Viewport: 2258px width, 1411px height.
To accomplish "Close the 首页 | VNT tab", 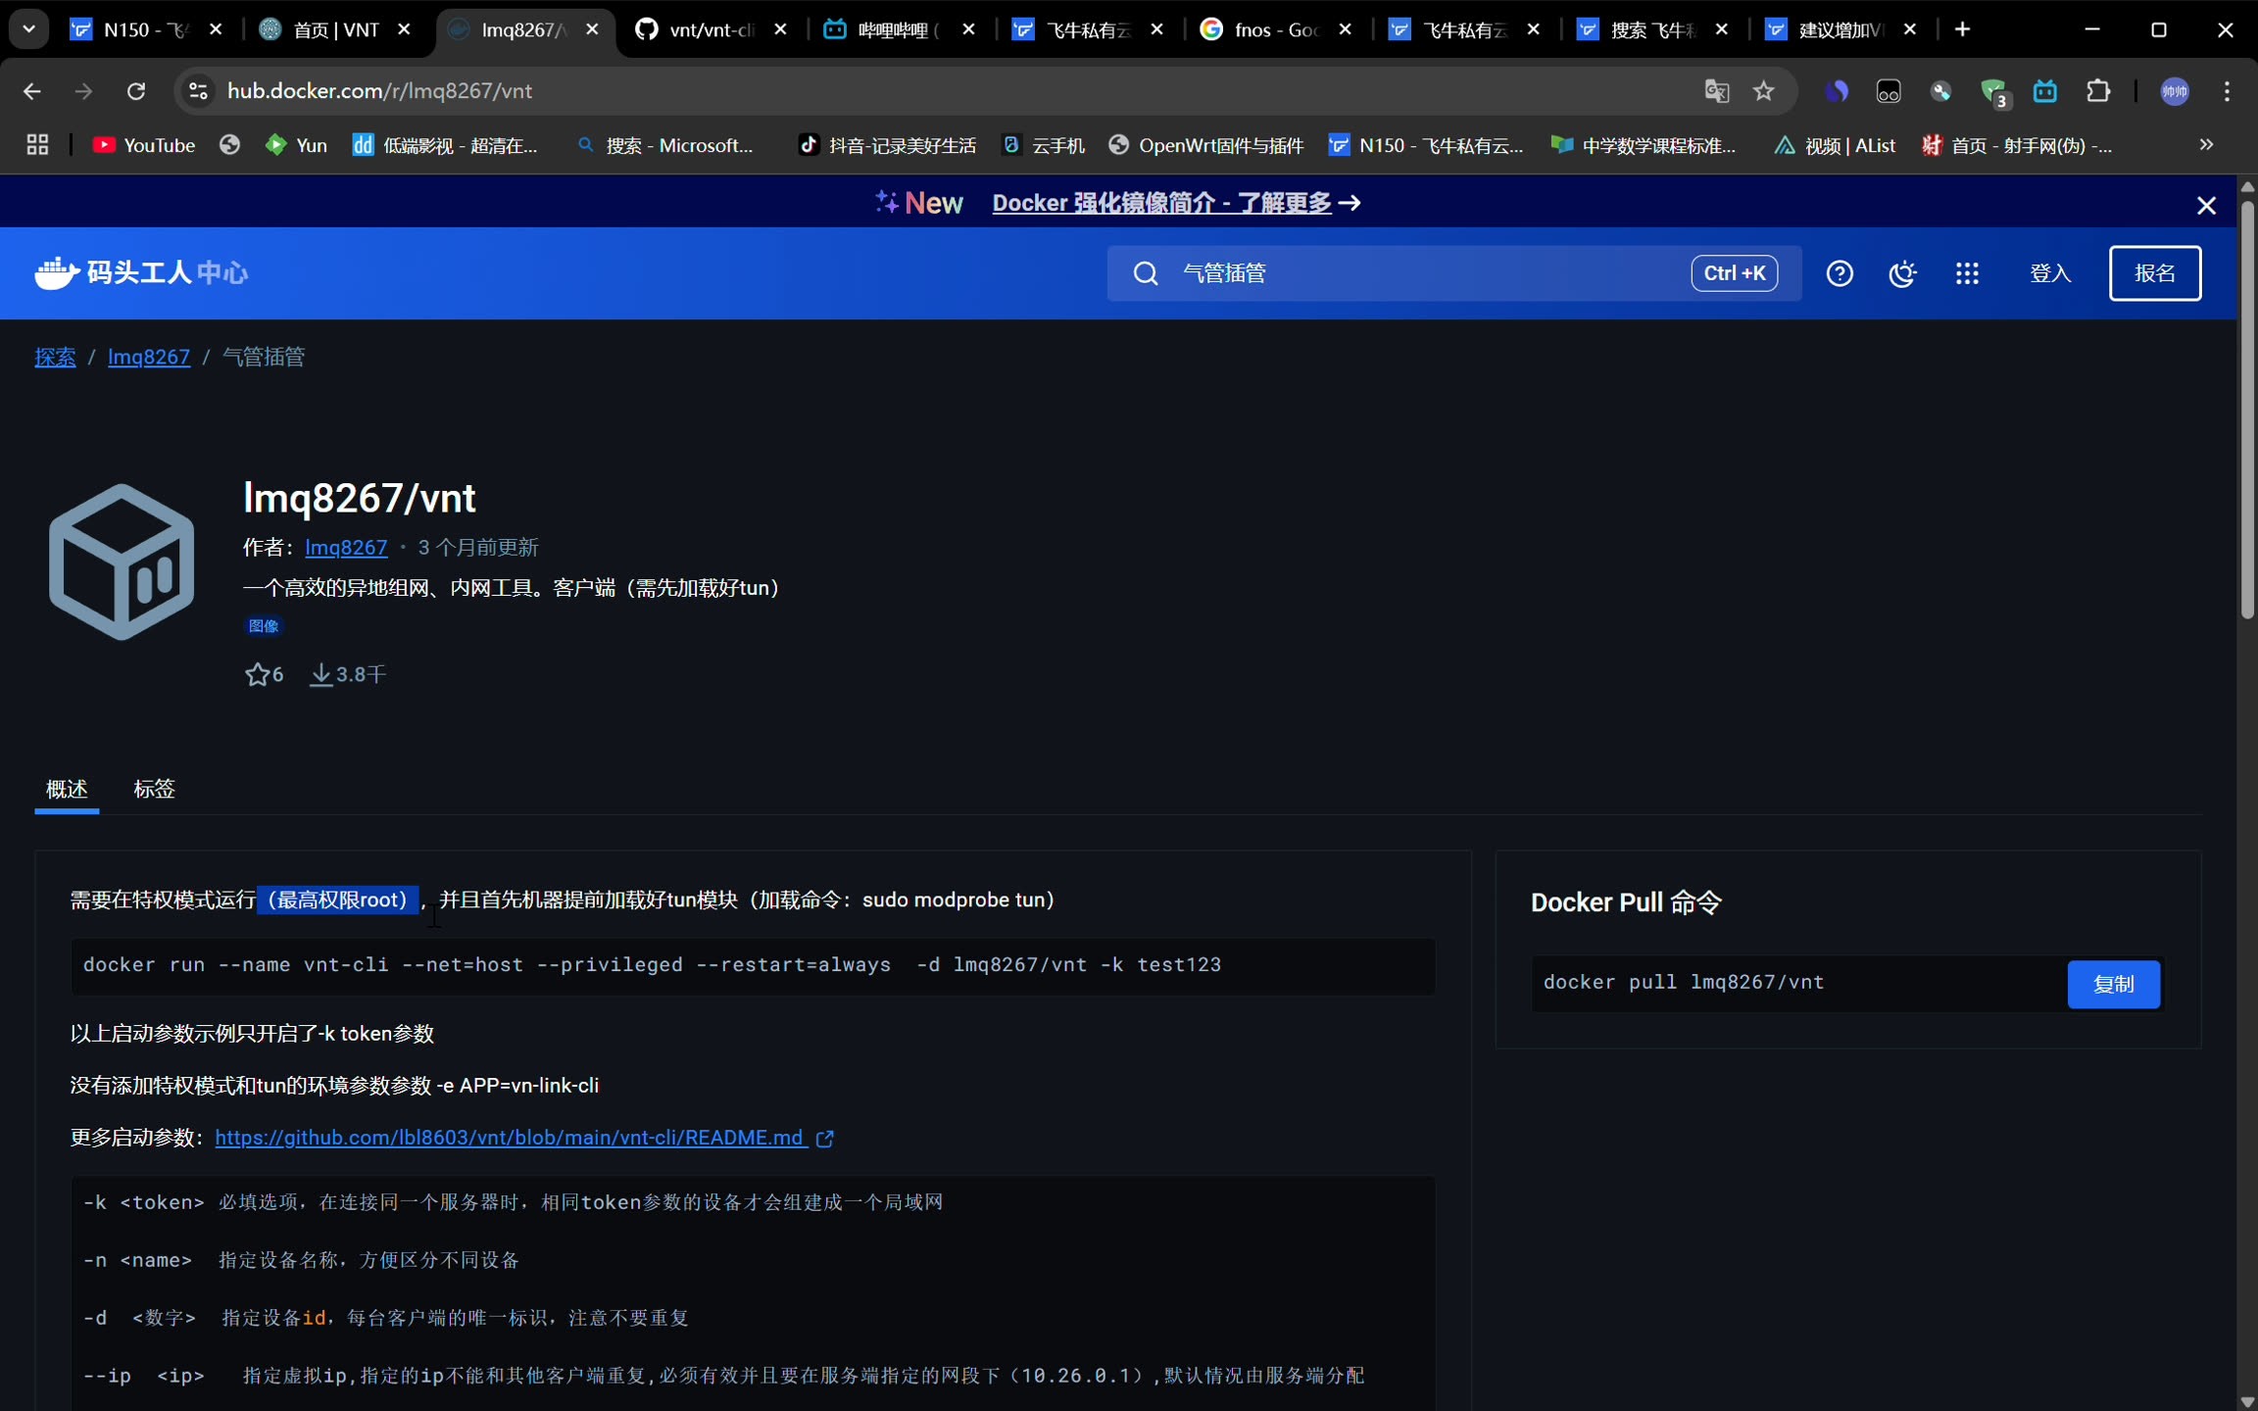I will click(x=404, y=30).
